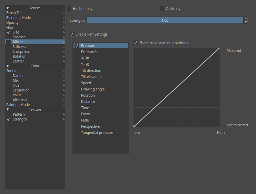
Task: Click lock icon beside Opacity
Action: pos(64,22)
